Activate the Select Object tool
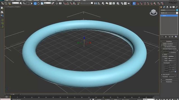The height and width of the screenshot is (100, 179). (21, 3)
